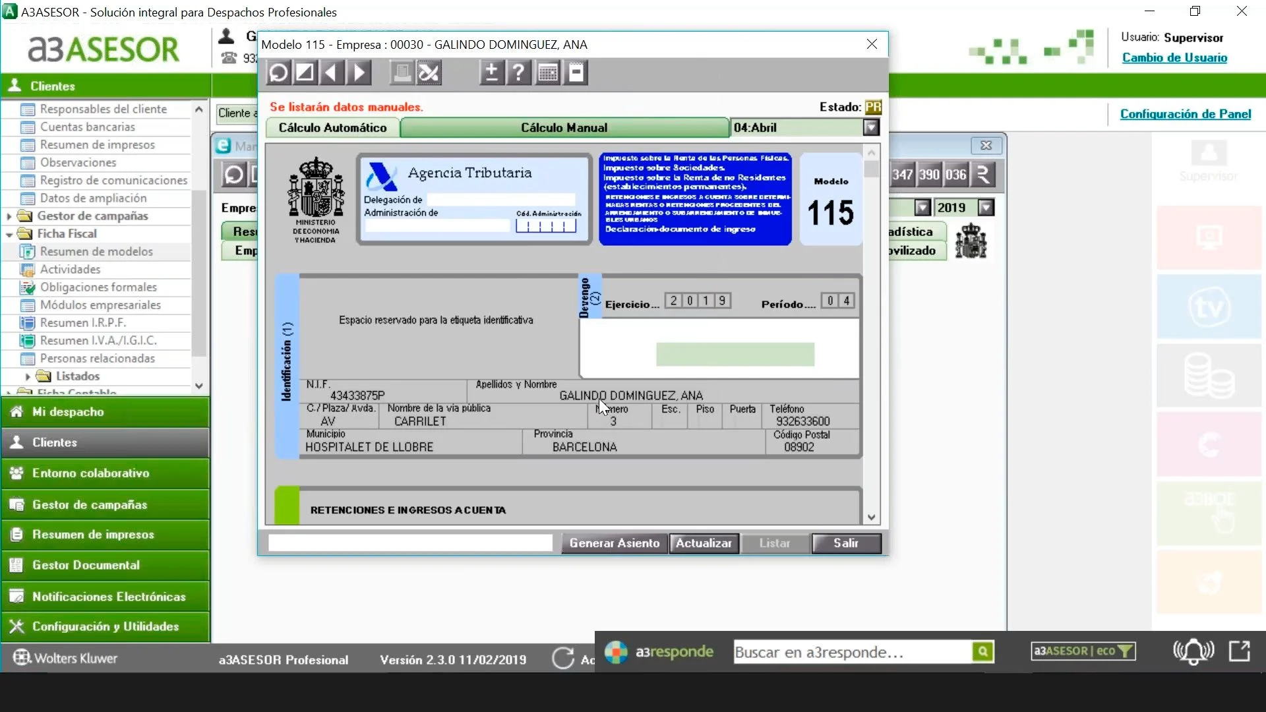Click the refresh circular-arrow icon in Modelo 115 toolbar
This screenshot has height=712, width=1266.
pos(278,73)
